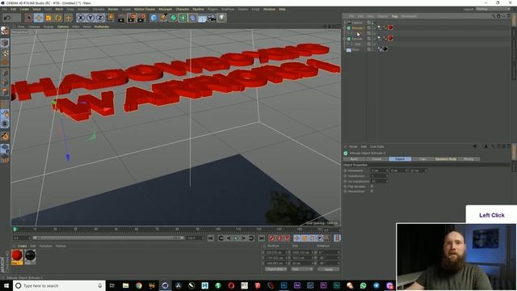Add a Camera object from toolbar

pyautogui.click(x=212, y=18)
